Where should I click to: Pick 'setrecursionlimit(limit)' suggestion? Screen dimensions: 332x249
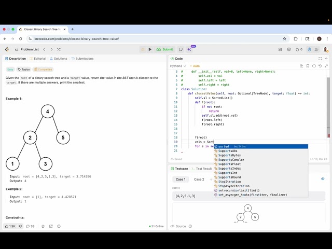(261, 190)
